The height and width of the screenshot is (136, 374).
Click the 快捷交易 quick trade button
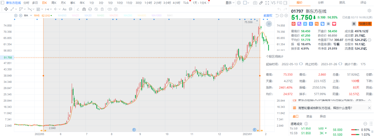tap(365, 24)
